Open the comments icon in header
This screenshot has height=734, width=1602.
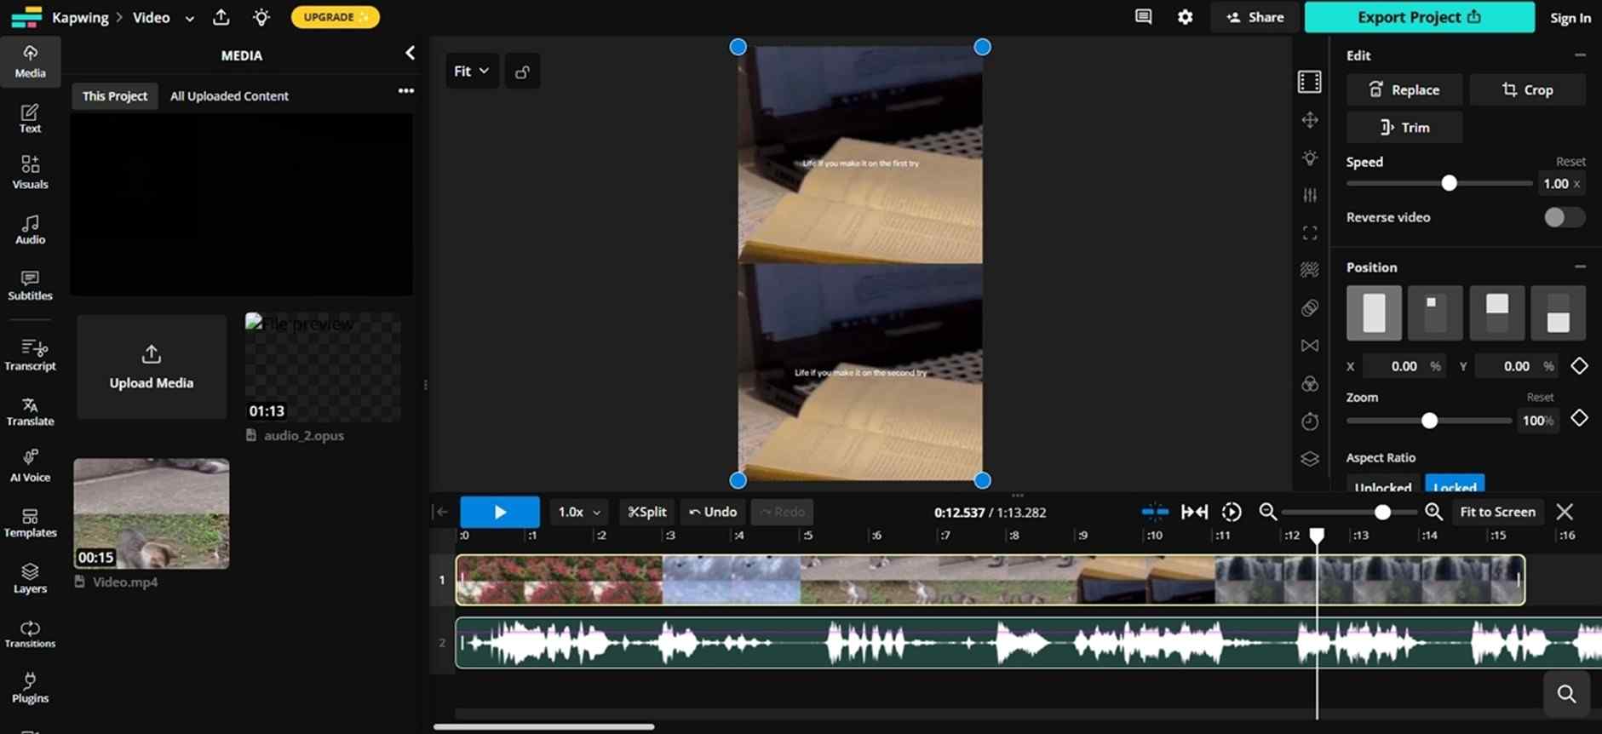pyautogui.click(x=1144, y=17)
